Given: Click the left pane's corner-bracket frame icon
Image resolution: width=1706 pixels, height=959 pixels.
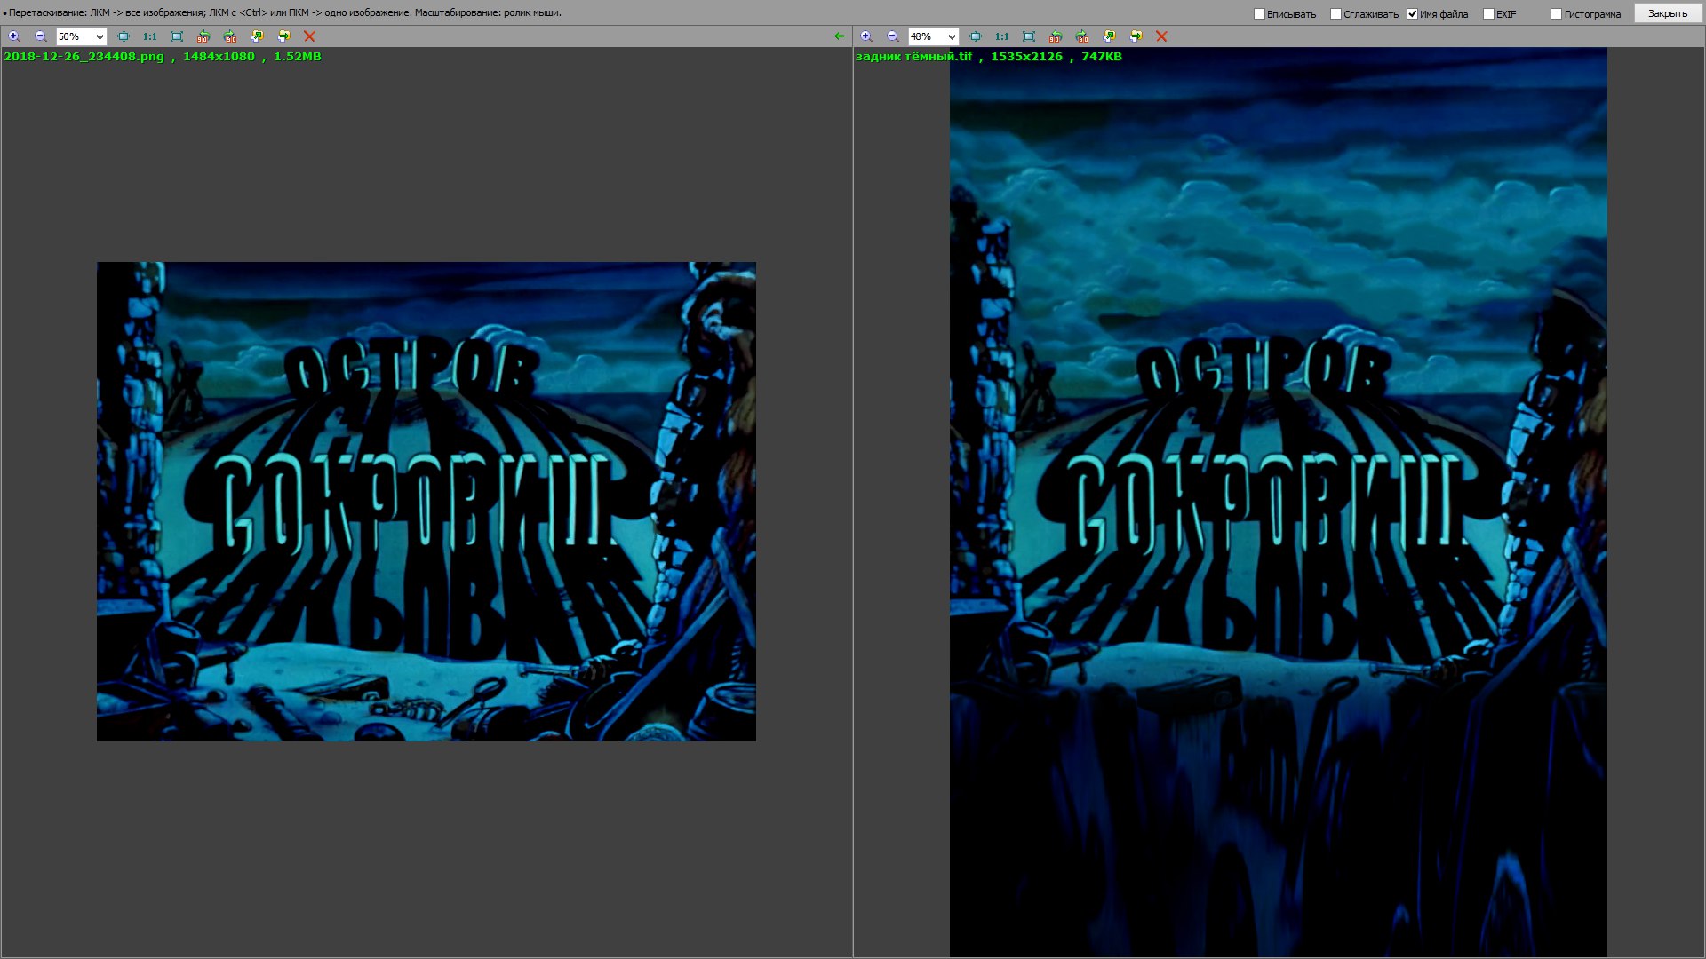Looking at the screenshot, I should [x=177, y=36].
